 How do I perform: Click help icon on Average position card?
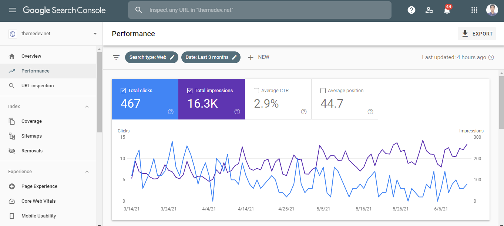370,112
